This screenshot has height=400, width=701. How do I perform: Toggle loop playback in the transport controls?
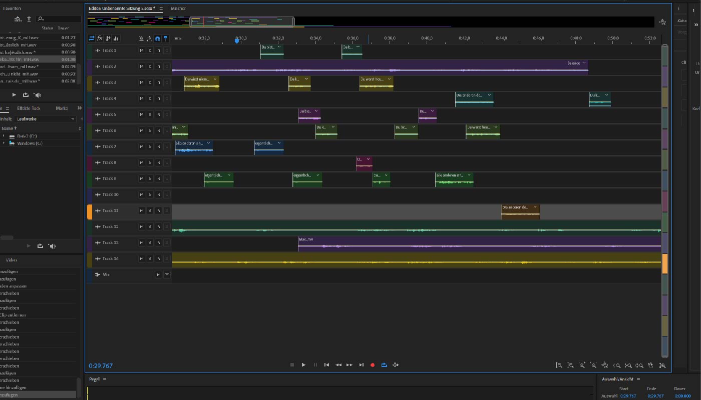tap(384, 365)
